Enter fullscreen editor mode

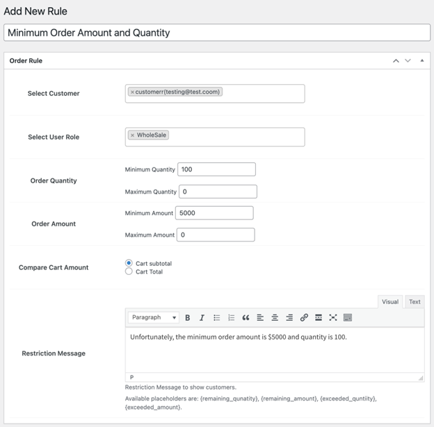(333, 317)
